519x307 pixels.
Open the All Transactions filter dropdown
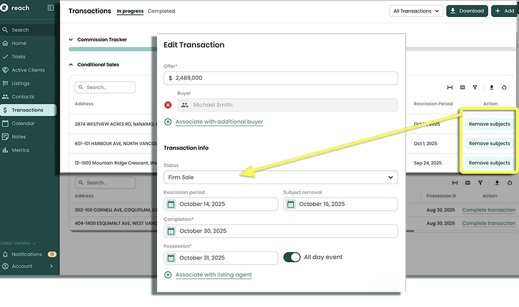[417, 11]
